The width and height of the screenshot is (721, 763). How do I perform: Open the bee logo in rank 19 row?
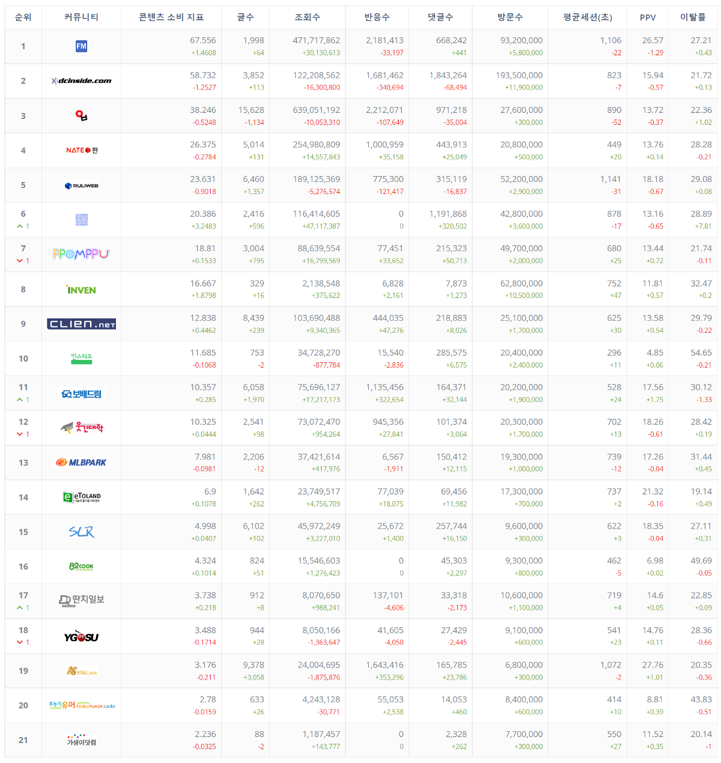(x=81, y=670)
